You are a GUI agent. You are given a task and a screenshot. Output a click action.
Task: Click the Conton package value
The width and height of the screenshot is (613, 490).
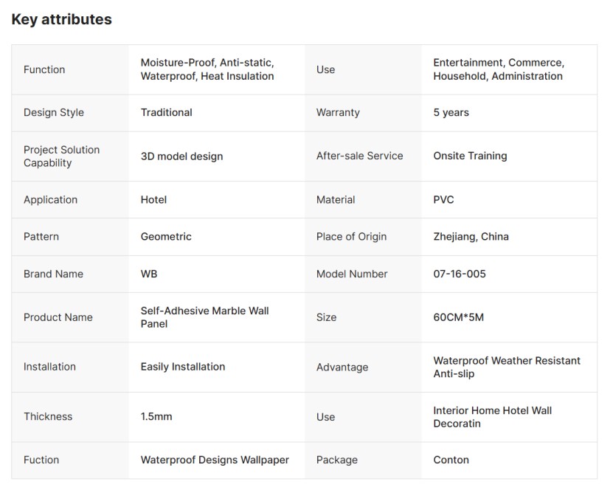click(x=451, y=460)
